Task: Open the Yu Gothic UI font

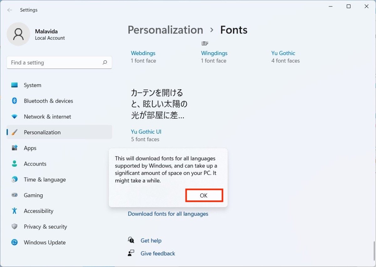Action: [x=146, y=132]
